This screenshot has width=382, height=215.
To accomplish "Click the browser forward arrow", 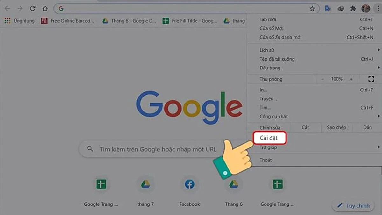I will click(20, 9).
